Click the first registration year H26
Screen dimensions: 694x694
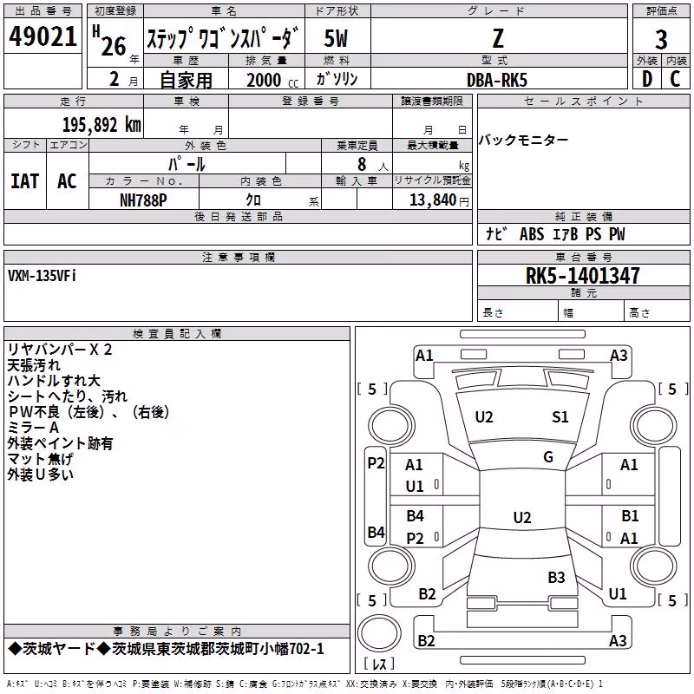115,41
